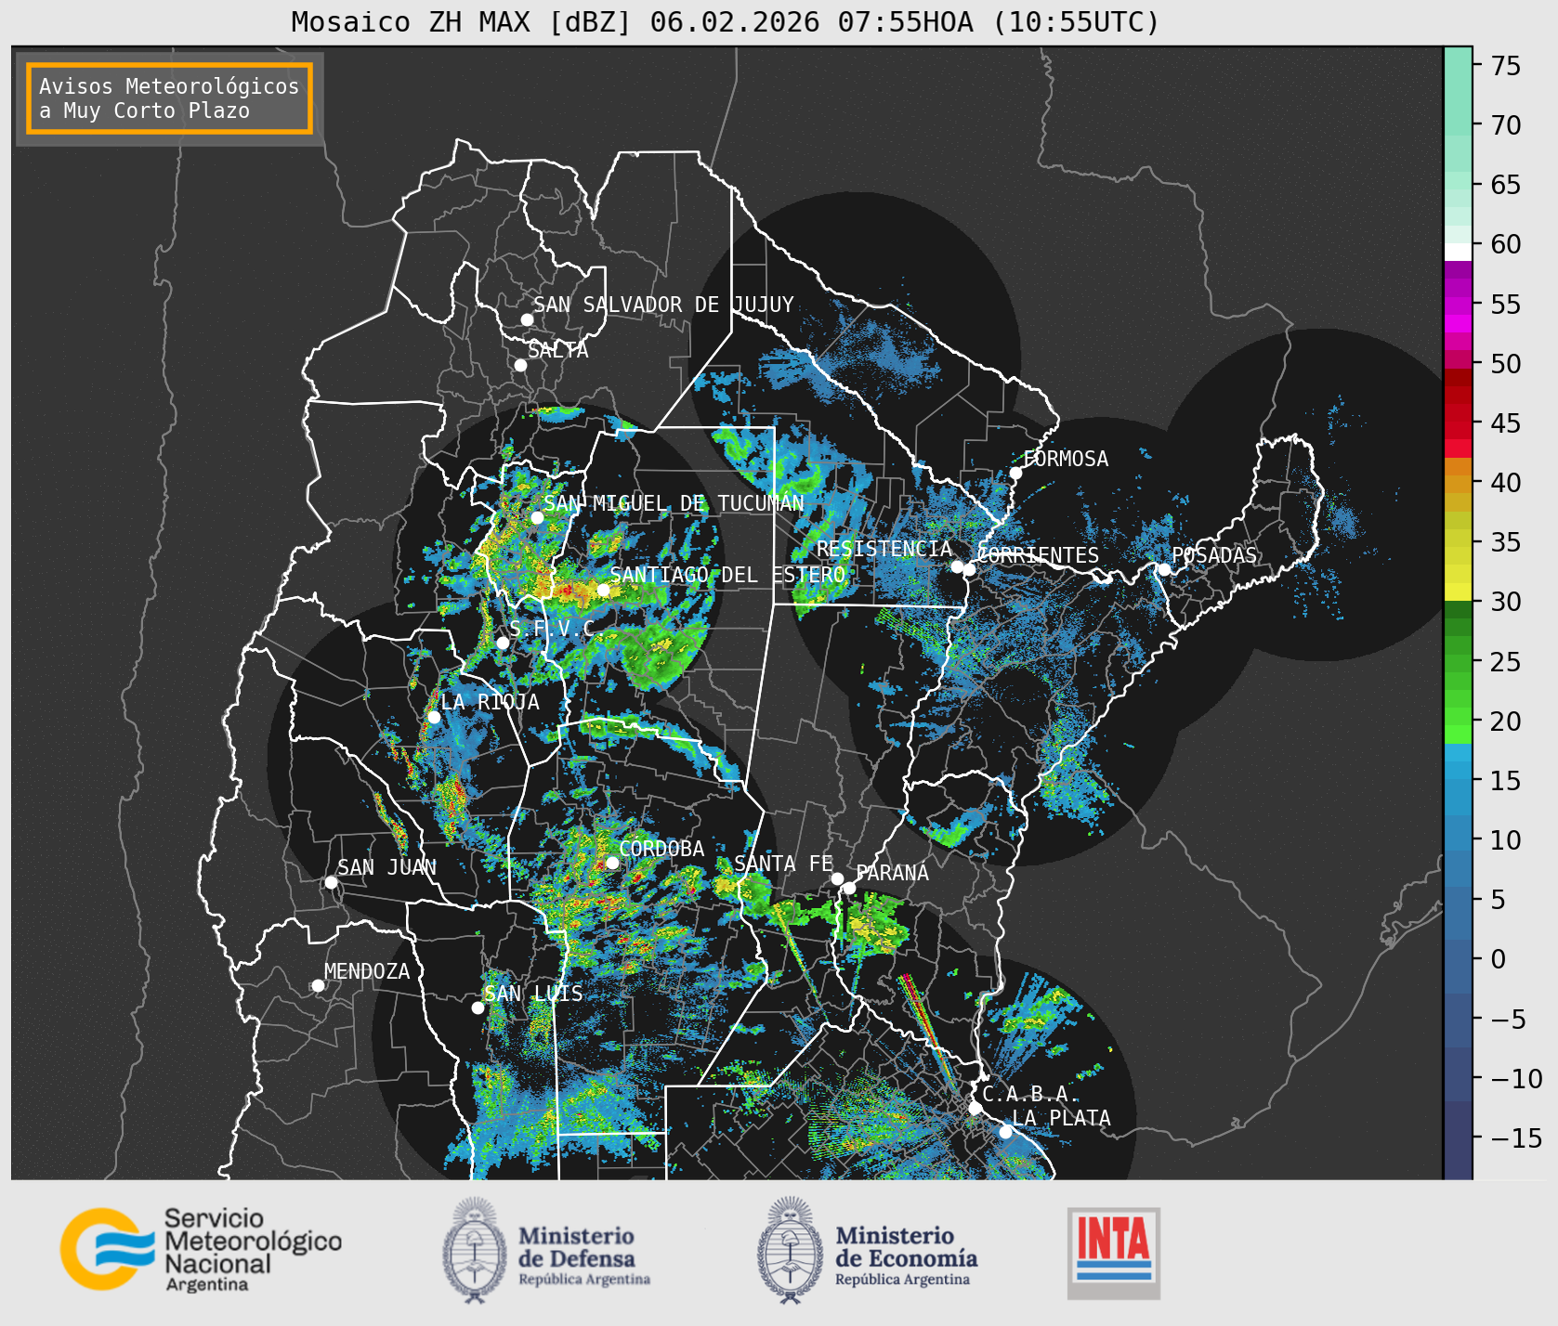Select the C.A.B.A. city marker
Image resolution: width=1558 pixels, height=1326 pixels.
tap(975, 1108)
